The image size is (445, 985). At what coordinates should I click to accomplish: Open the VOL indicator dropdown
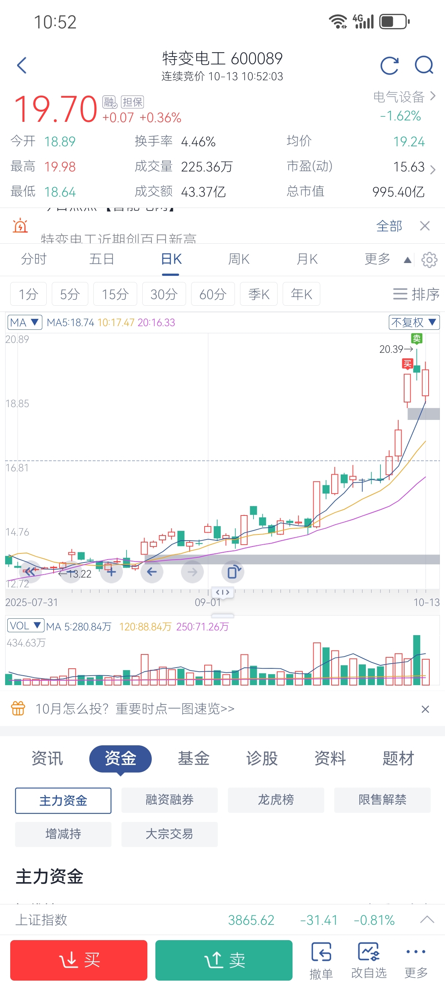(x=25, y=626)
